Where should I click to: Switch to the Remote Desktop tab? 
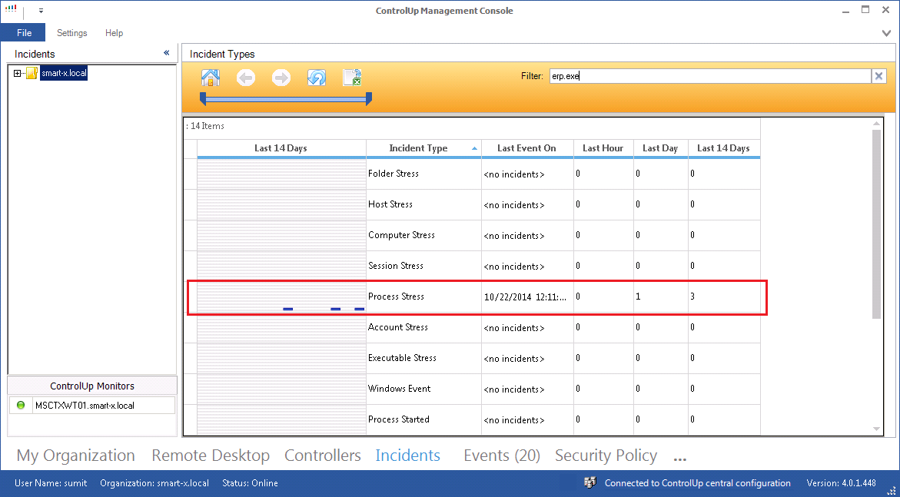211,456
